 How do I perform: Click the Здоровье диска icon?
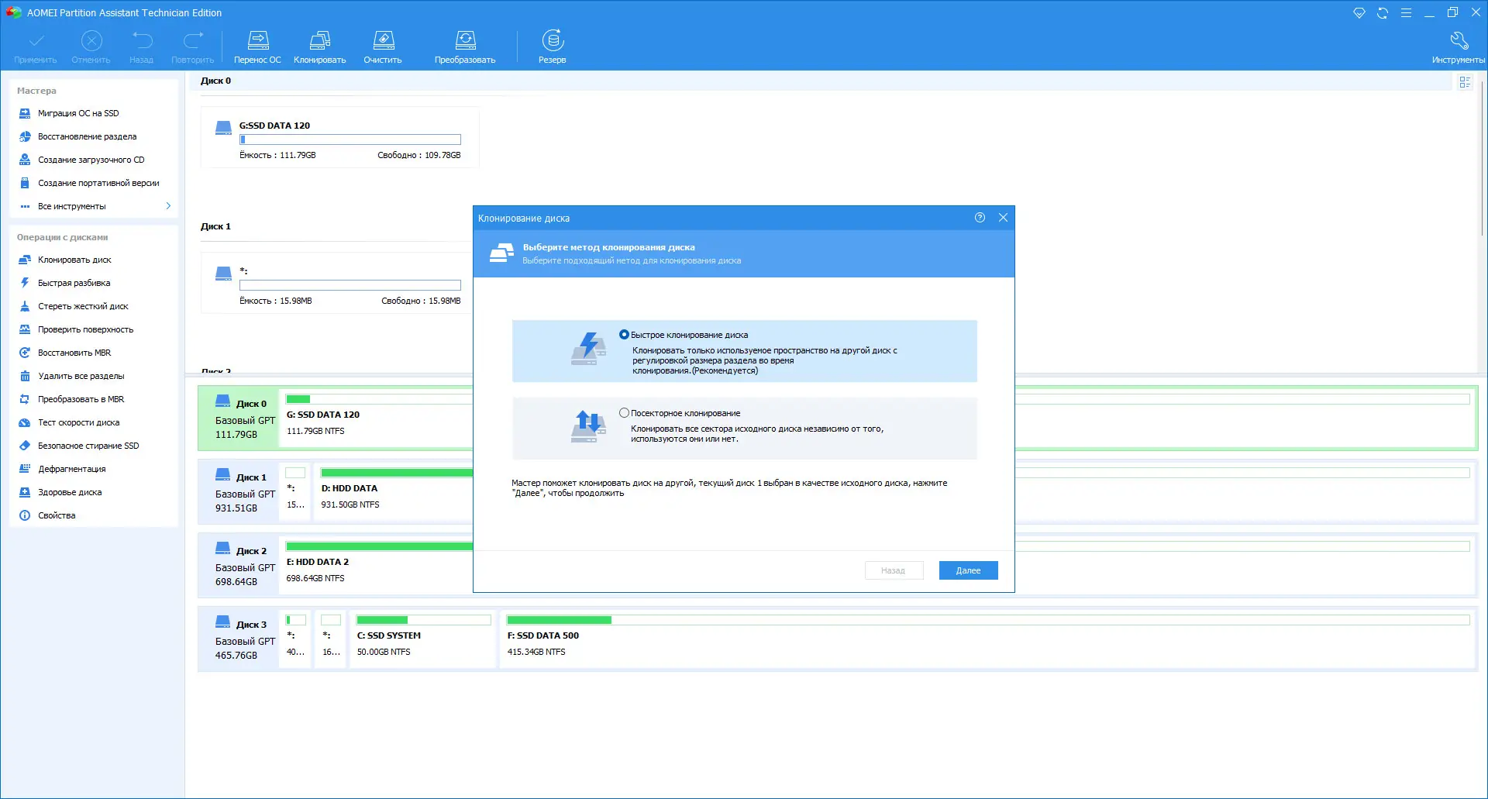(25, 492)
